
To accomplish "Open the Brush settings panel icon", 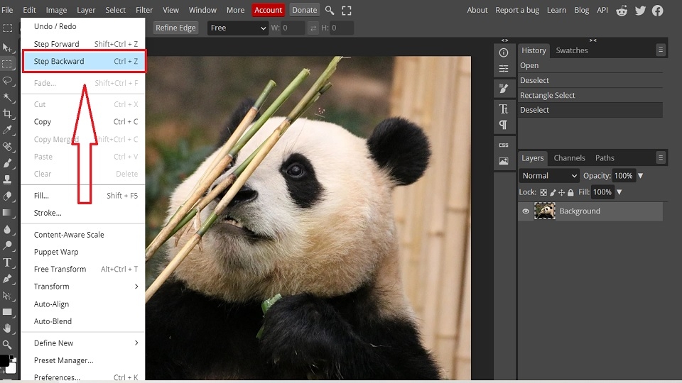I will 504,89.
